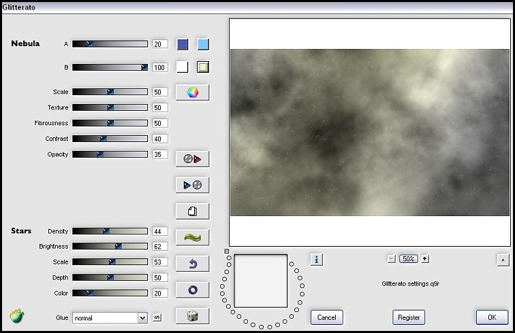515x333 pixels.
Task: Click the ^ expander button under preview
Action: (x=502, y=259)
